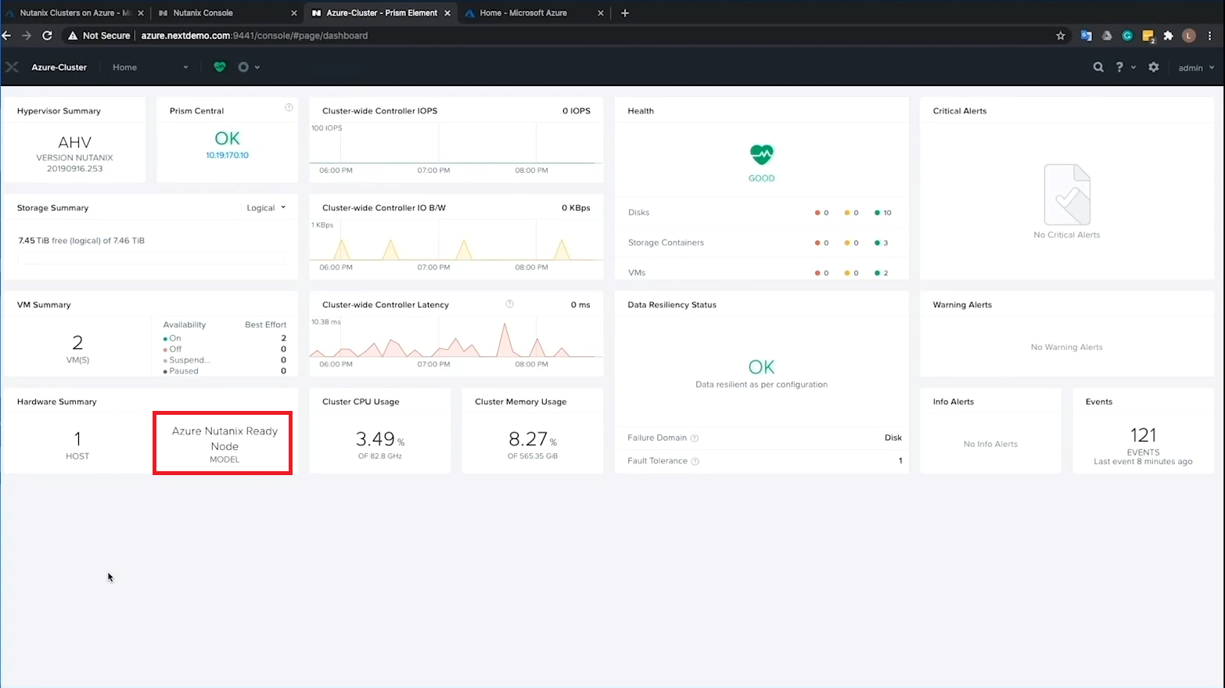Click Cluster Memory Usage 8.27% value

pos(533,439)
